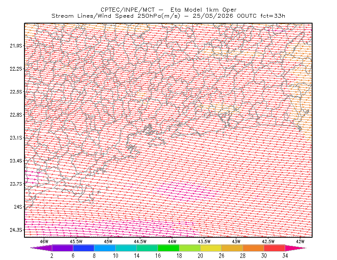Select the teal green 14–16 legend swatch

tap(147, 248)
